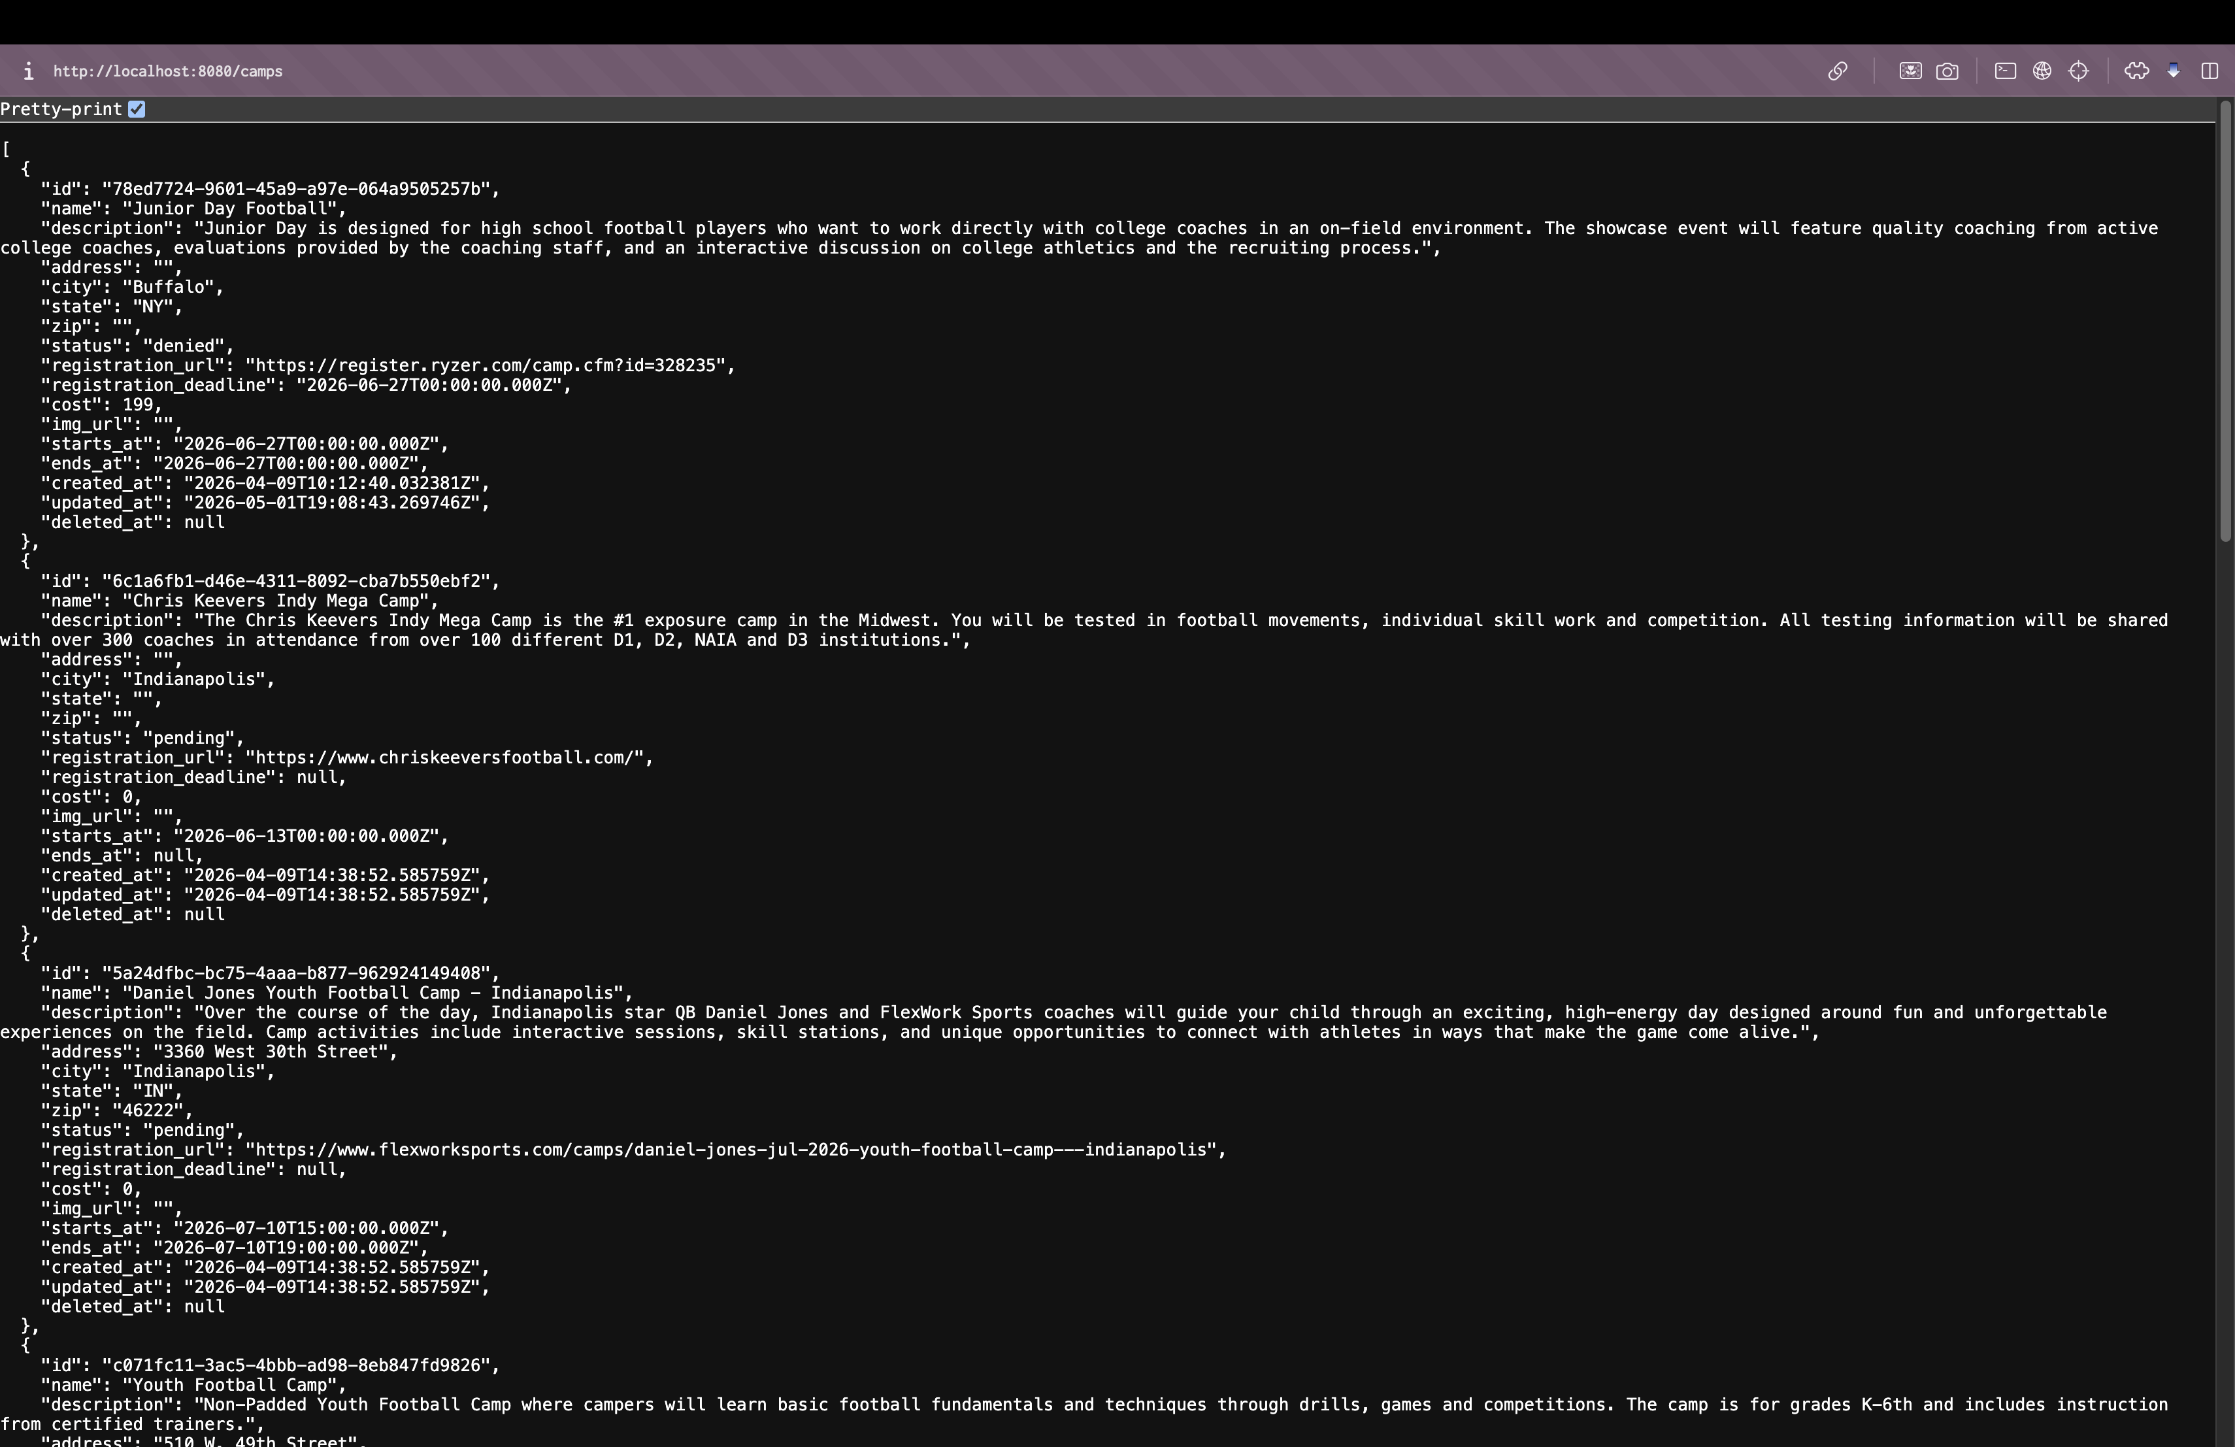Click the picture thumbnail icon with flower
Image resolution: width=2235 pixels, height=1447 pixels.
1910,71
